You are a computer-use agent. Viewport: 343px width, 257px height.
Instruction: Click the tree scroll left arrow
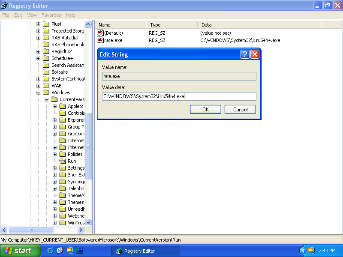point(4,230)
